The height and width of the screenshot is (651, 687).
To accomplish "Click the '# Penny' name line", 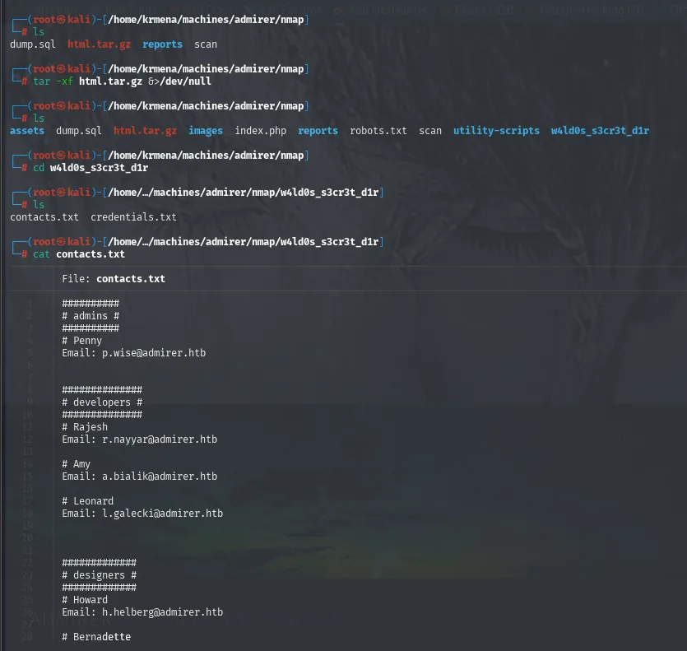I will pyautogui.click(x=82, y=340).
